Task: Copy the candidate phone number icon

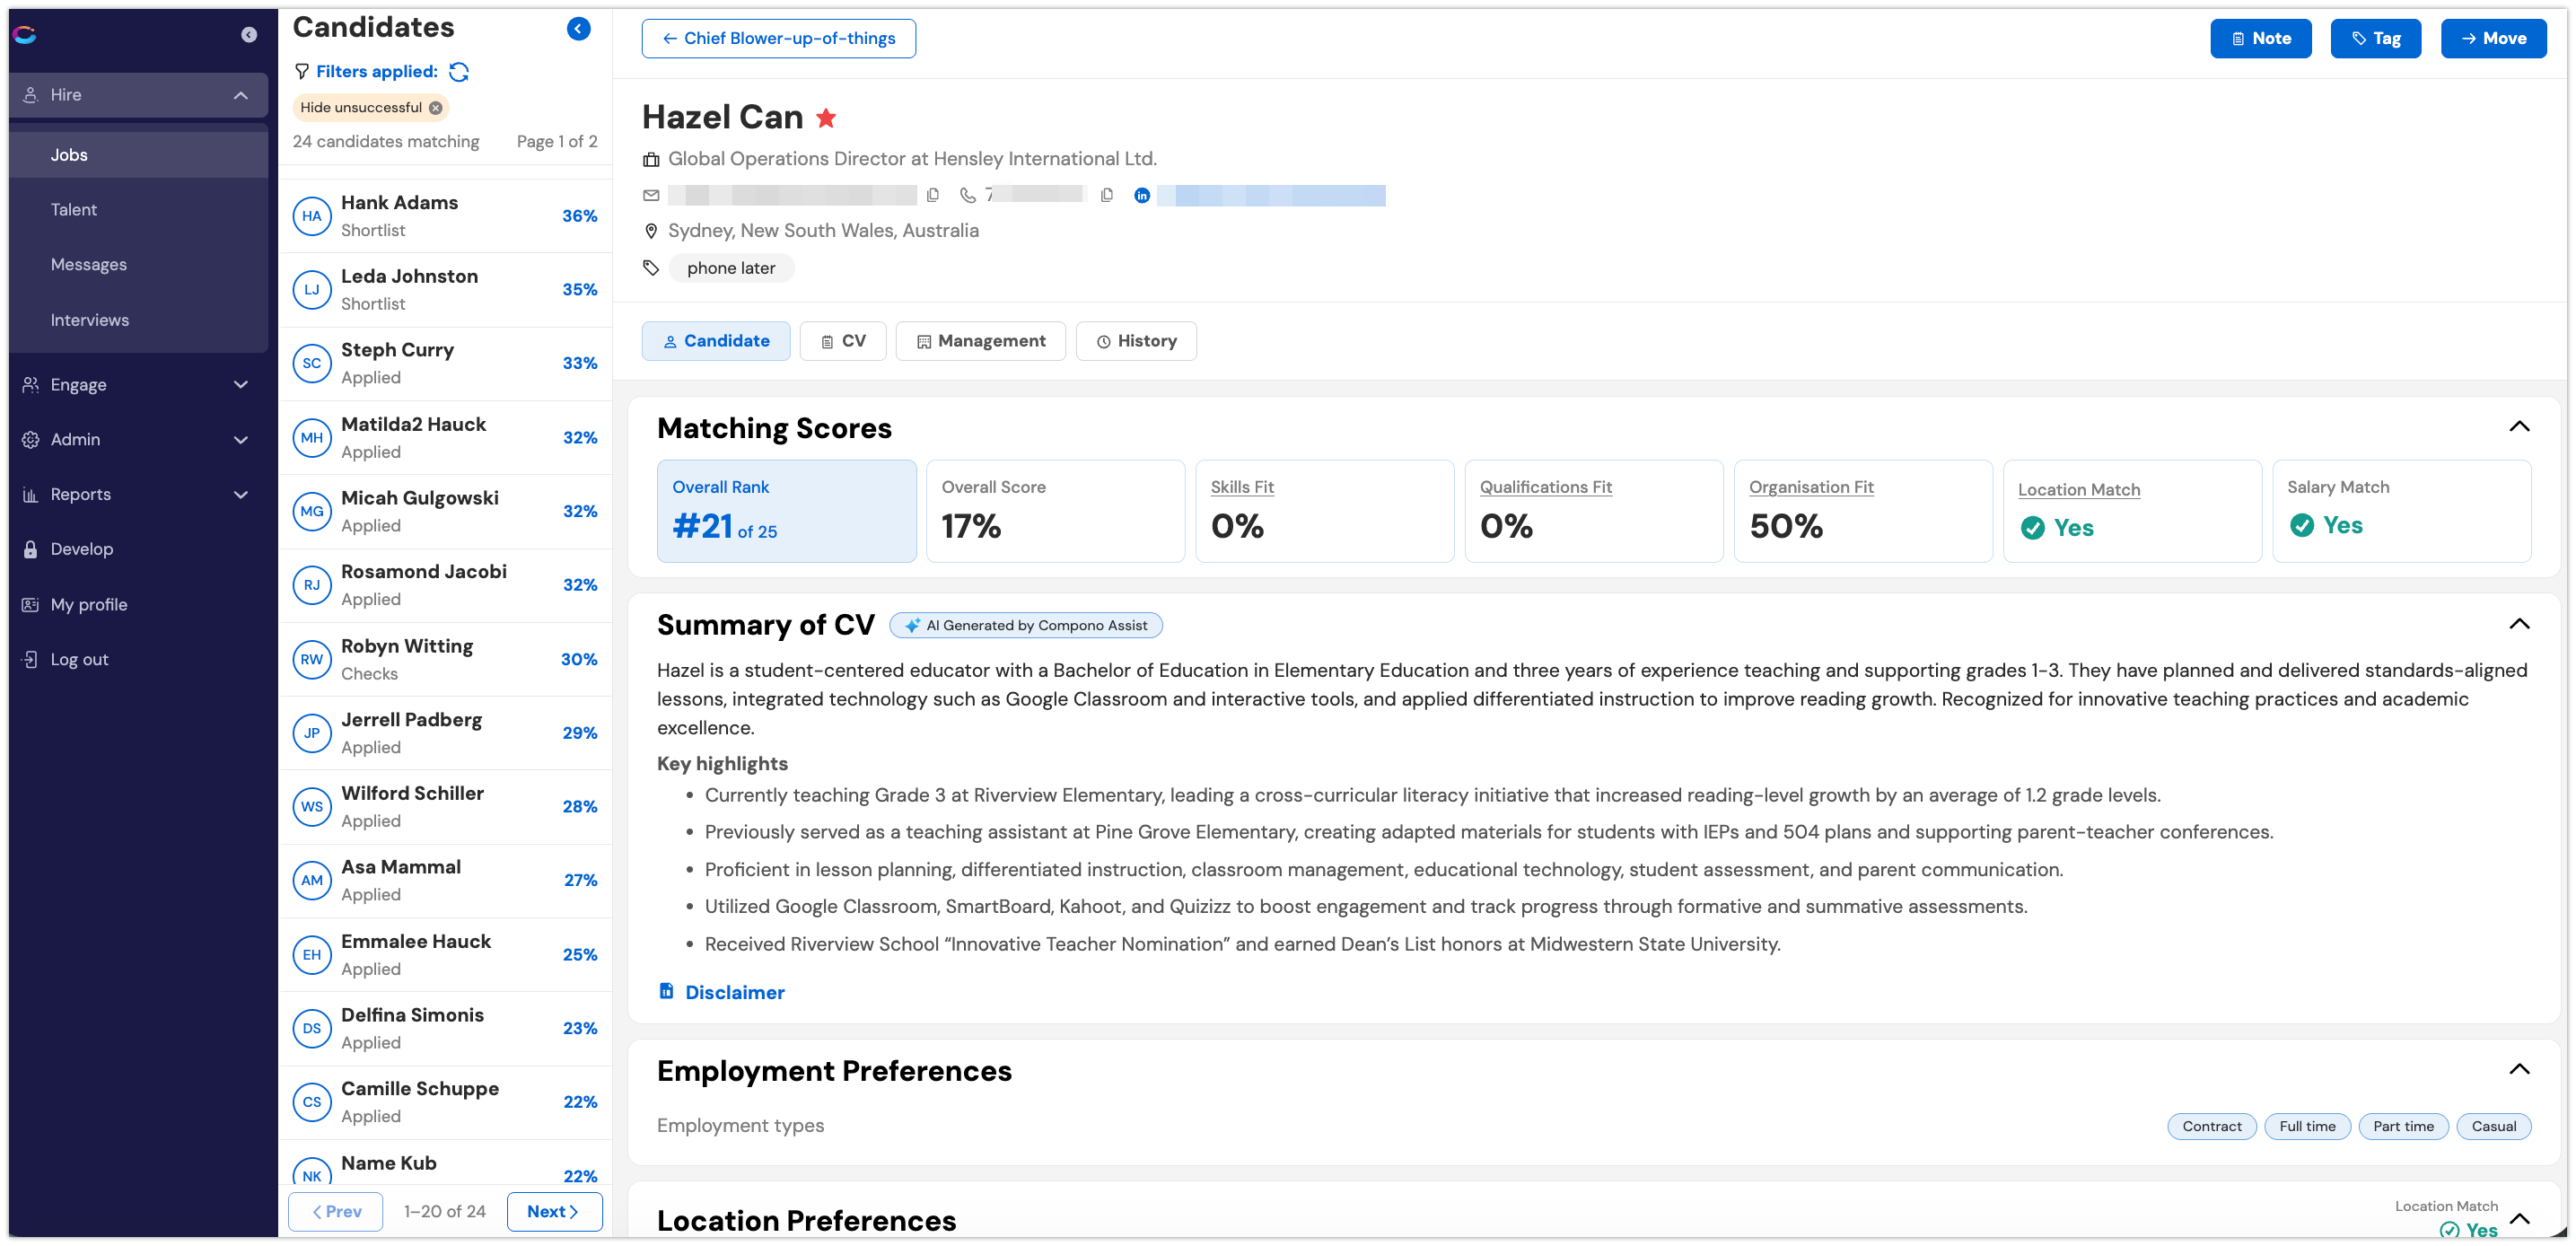Action: click(1106, 196)
